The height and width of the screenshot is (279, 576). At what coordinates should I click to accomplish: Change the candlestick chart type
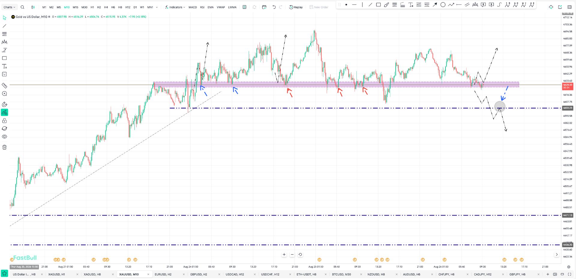pos(33,7)
